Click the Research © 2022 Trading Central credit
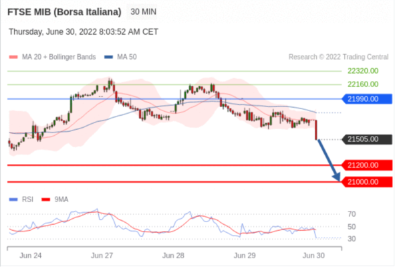Screen dimensions: 395x269 (x=338, y=57)
